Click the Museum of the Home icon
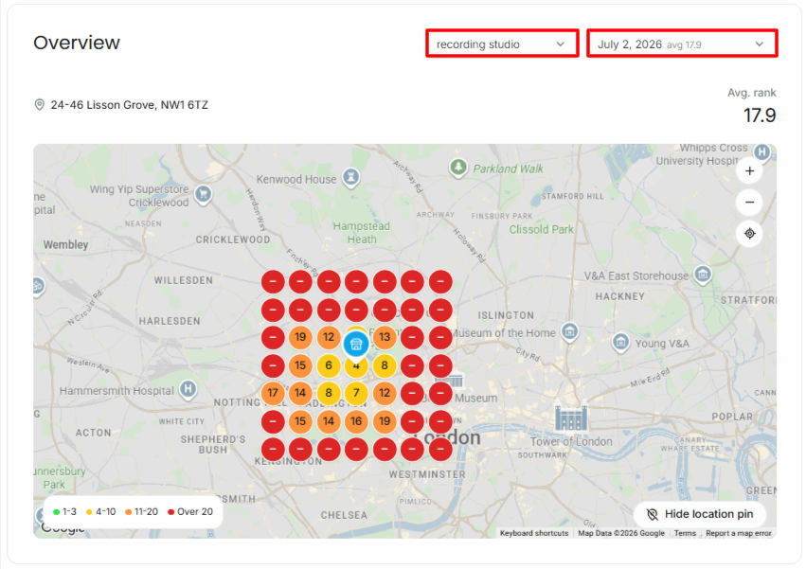806x569 pixels. [x=569, y=331]
